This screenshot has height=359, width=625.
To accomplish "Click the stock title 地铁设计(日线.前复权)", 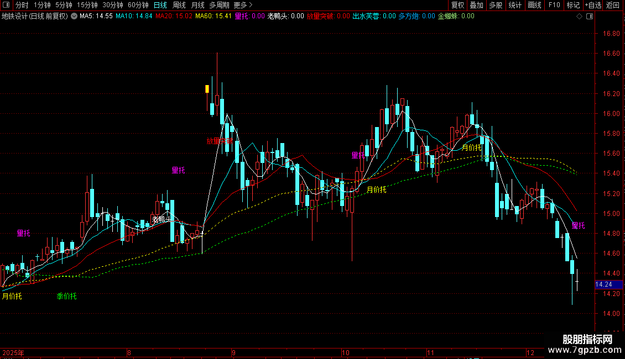I will (x=35, y=17).
